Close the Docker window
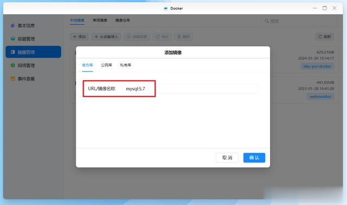Screen dimensions: 347x205 point(335,8)
